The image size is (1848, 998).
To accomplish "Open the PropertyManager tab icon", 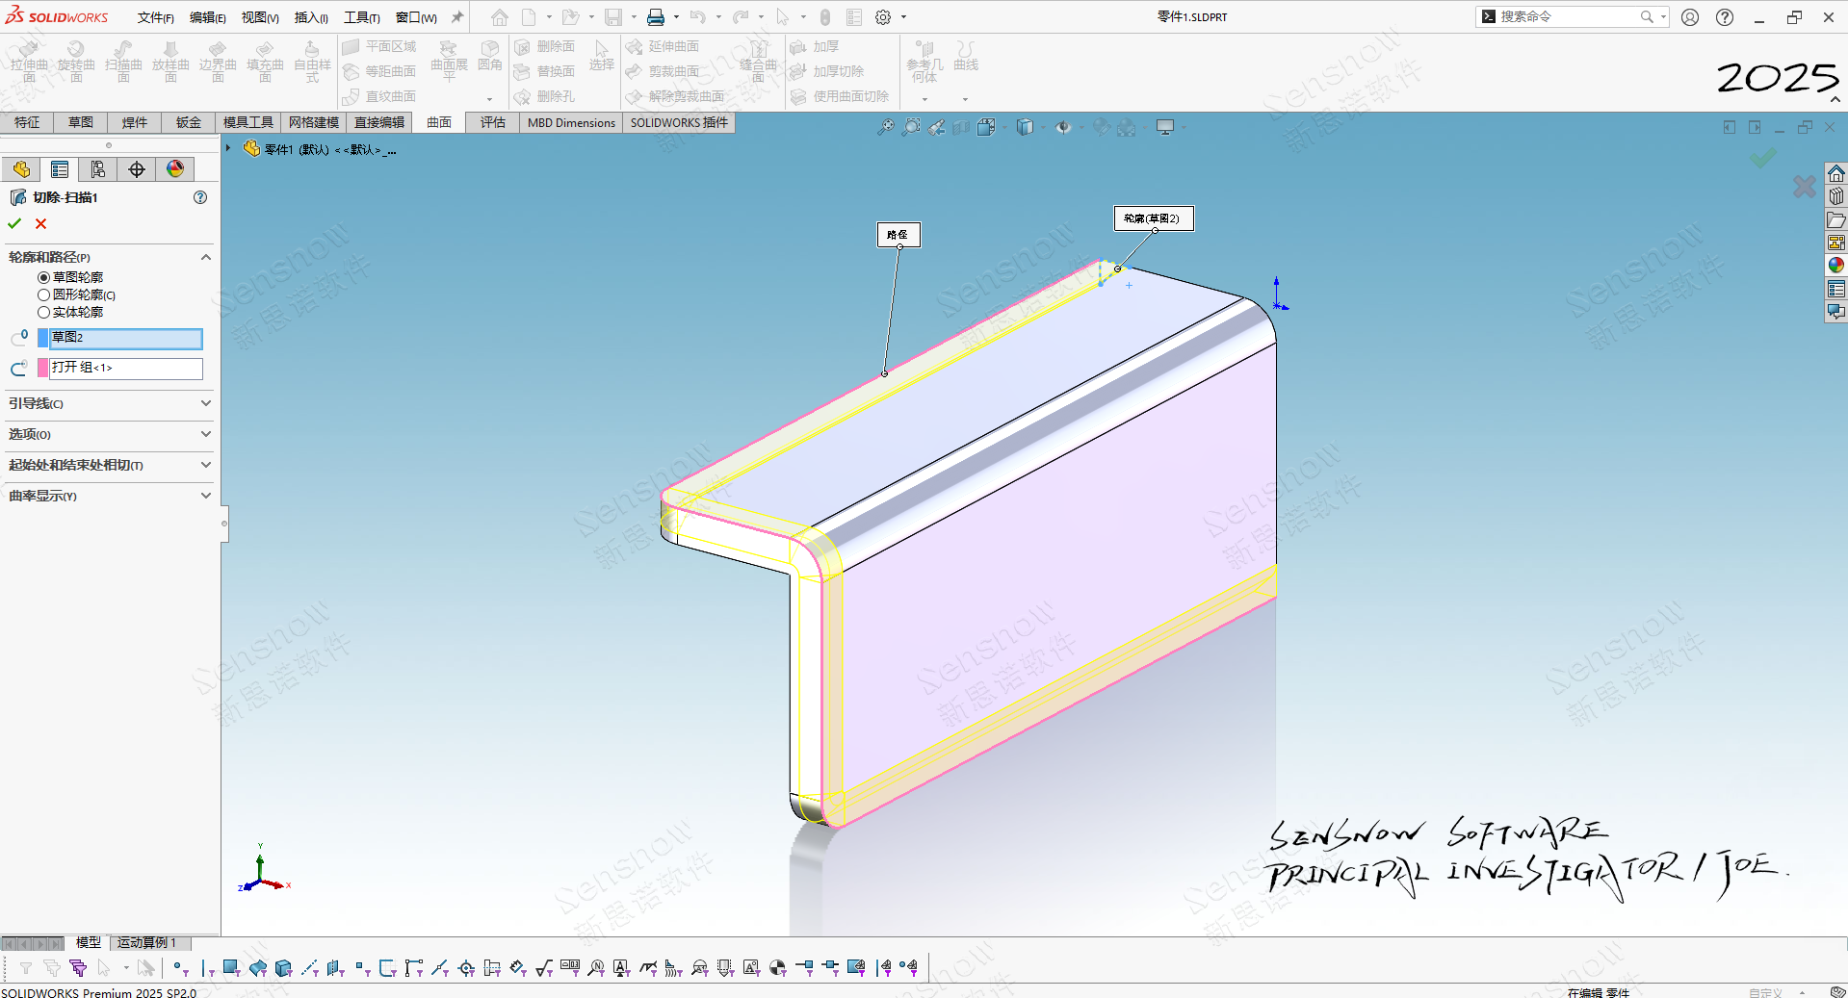I will click(x=60, y=169).
